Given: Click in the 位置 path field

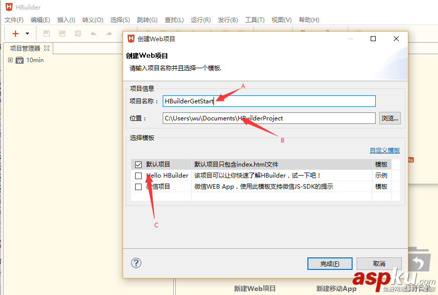Looking at the screenshot, I should [x=269, y=118].
